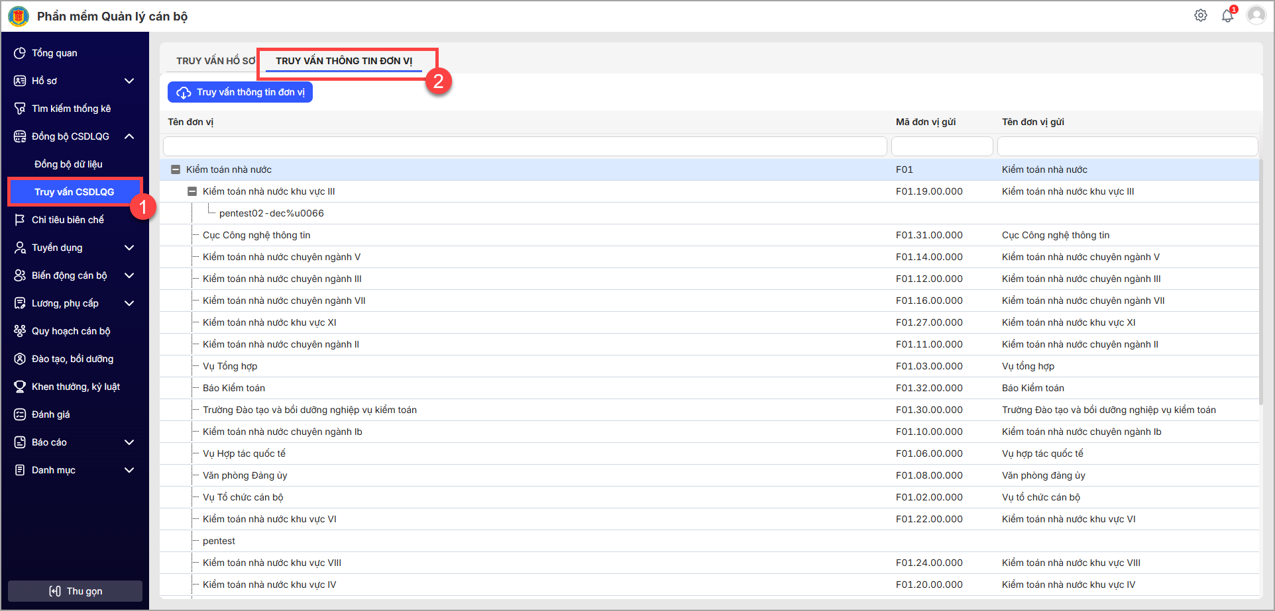Image resolution: width=1275 pixels, height=611 pixels.
Task: Collapse Kiểm toán nhà nước khu vực III node
Action: tap(192, 191)
